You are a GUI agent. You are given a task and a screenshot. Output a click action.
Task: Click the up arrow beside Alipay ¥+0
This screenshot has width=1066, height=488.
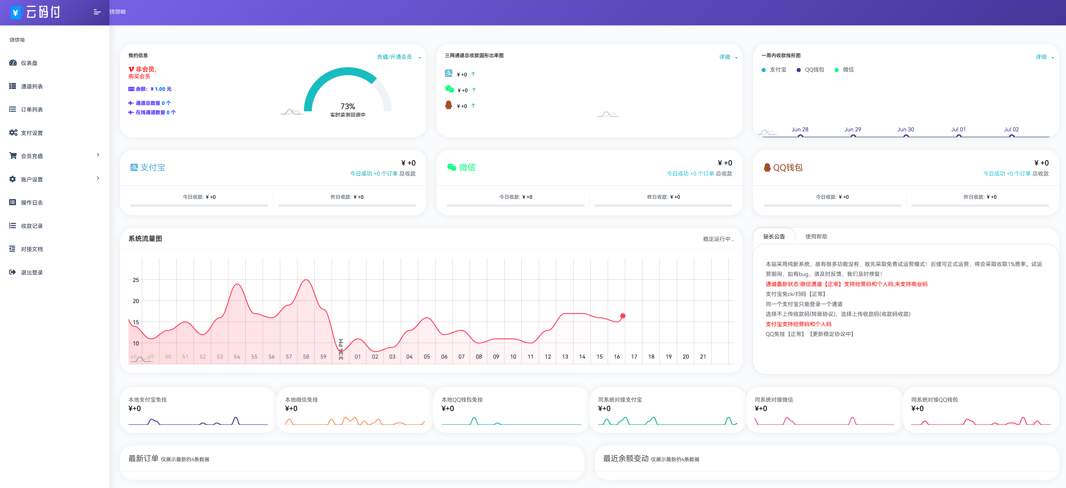(x=473, y=74)
